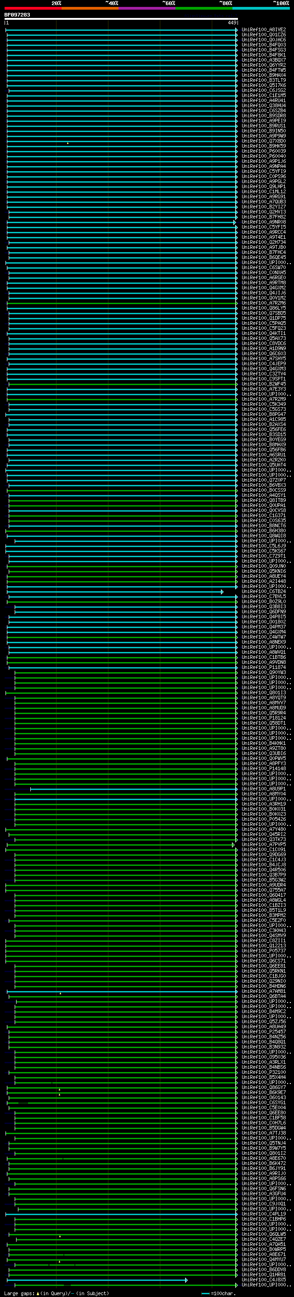Open hit UniRef100_B4FQ03

[x=263, y=45]
